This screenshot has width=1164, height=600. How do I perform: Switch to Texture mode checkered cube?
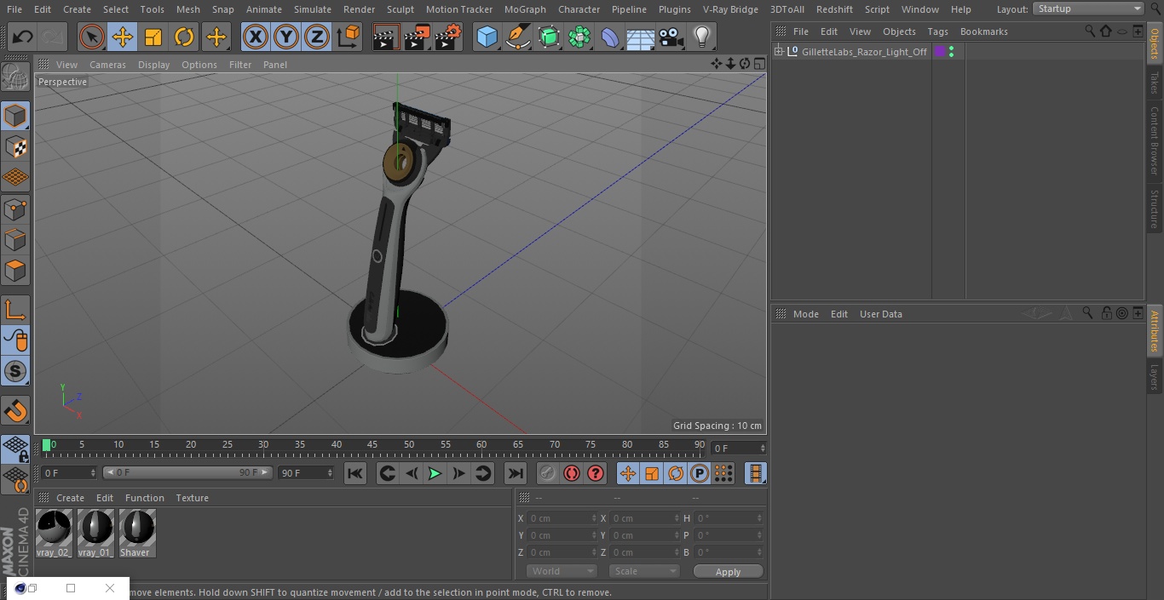[x=15, y=146]
